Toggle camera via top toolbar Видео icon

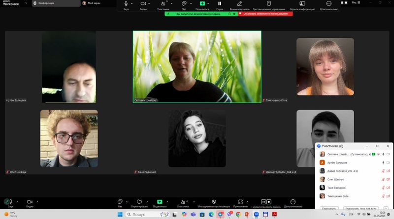click(x=143, y=3)
